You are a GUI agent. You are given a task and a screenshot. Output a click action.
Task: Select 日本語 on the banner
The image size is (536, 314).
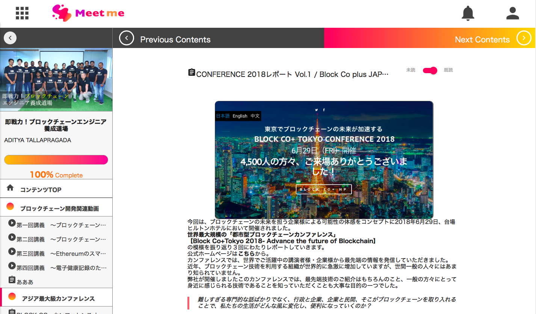[x=223, y=116]
